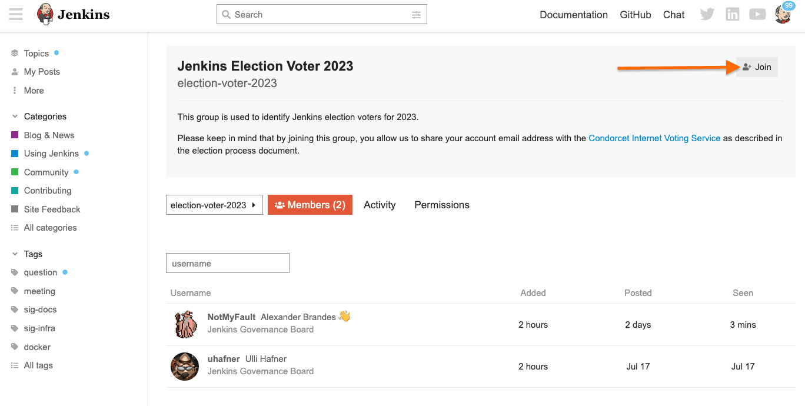Screen dimensions: 805x406
Task: Open the election-voter-2023 group dropdown
Action: point(214,204)
